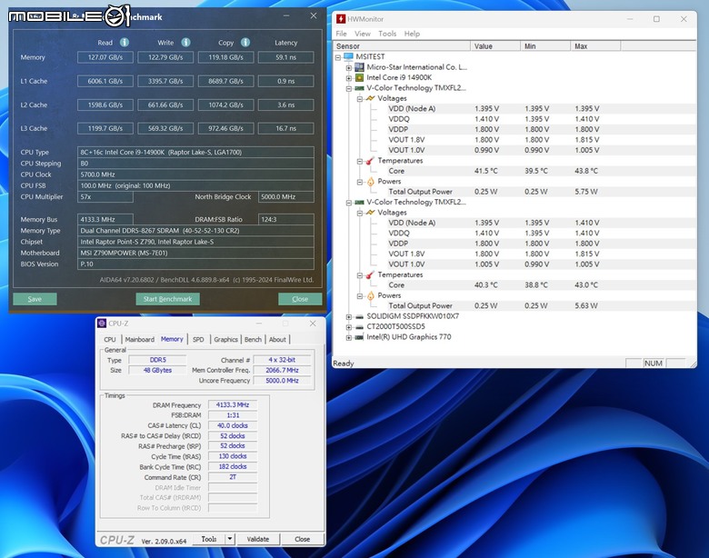
Task: Switch to the SPD tab in CPU-Z
Action: 198,339
